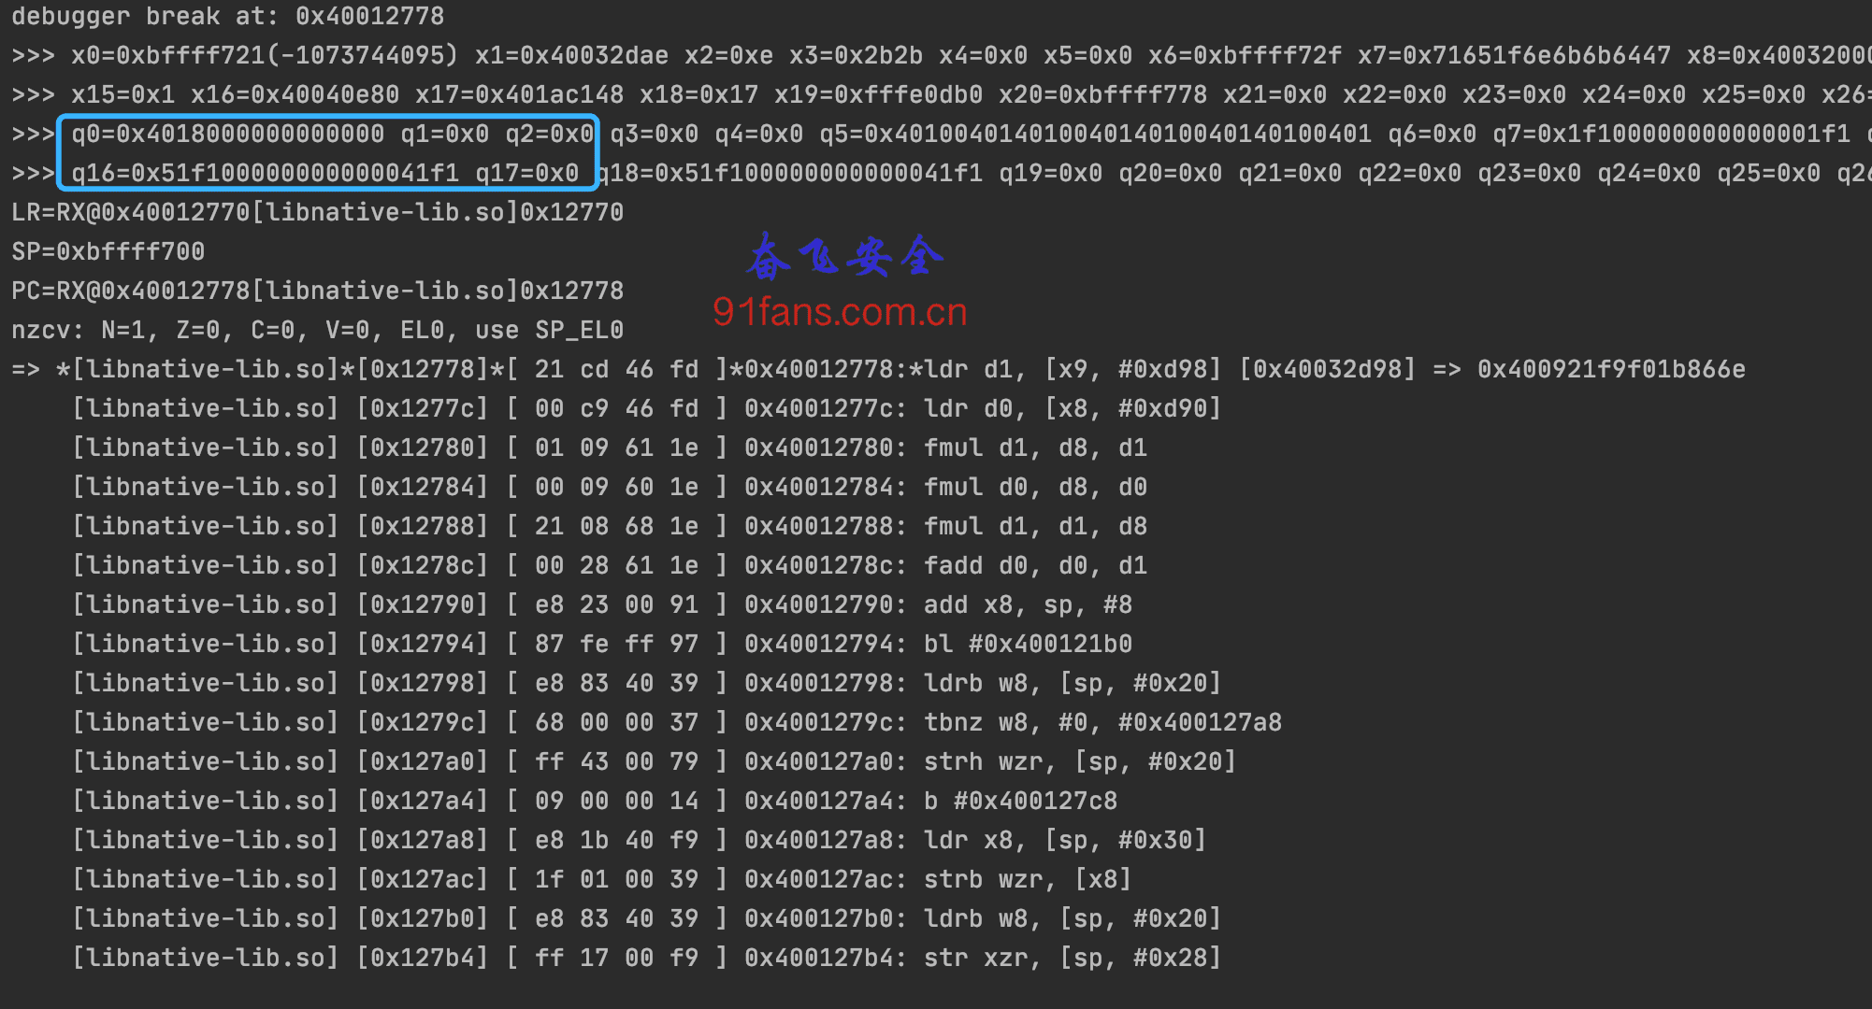Viewport: 1872px width, 1009px height.
Task: Click the tbnz w8, #0 branch instruction
Action: click(1102, 722)
